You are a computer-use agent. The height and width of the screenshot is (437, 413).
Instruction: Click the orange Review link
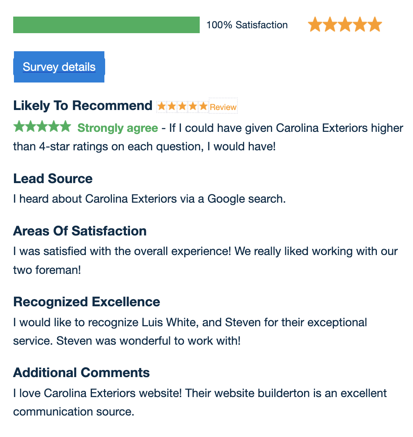[x=223, y=107]
